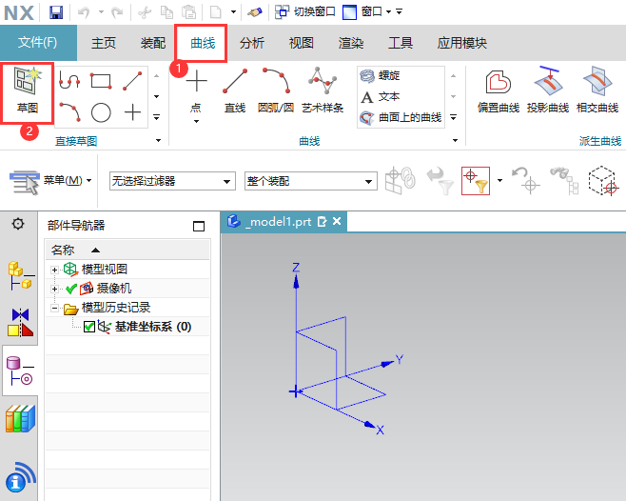Switch to the 工具 ribbon tab
The width and height of the screenshot is (626, 501).
point(400,43)
